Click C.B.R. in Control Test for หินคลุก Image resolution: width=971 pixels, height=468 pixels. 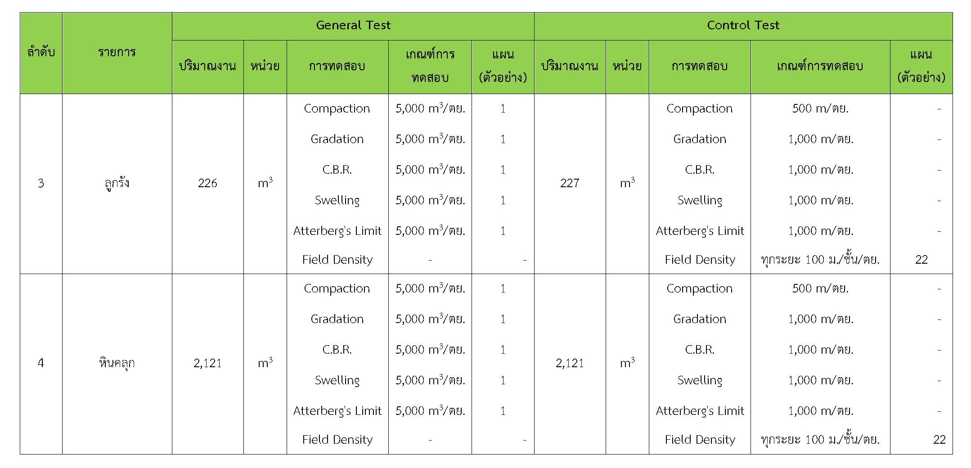(700, 350)
